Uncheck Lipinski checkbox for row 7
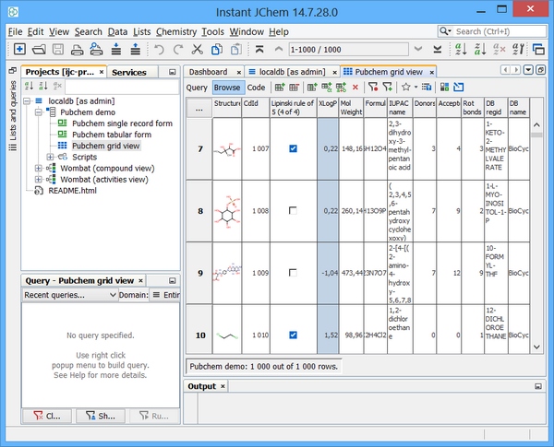 pyautogui.click(x=293, y=147)
